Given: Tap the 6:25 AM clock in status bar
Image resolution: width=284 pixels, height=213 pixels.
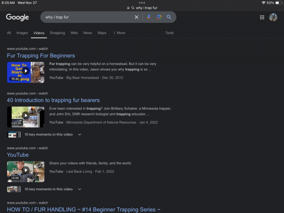Looking at the screenshot, I should coord(8,3).
